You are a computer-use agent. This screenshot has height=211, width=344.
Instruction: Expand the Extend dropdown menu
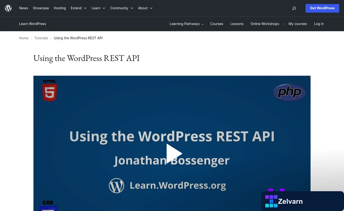78,8
